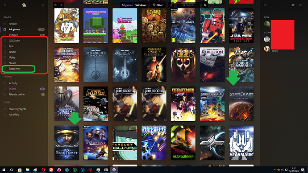Click the GOG friend avatar in friends panel
The height and width of the screenshot is (173, 308).
[x=267, y=24]
